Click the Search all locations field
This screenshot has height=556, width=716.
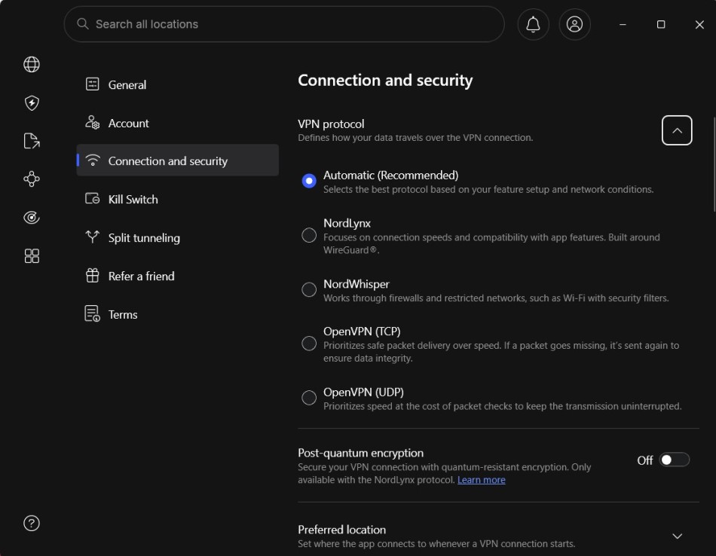(x=284, y=24)
